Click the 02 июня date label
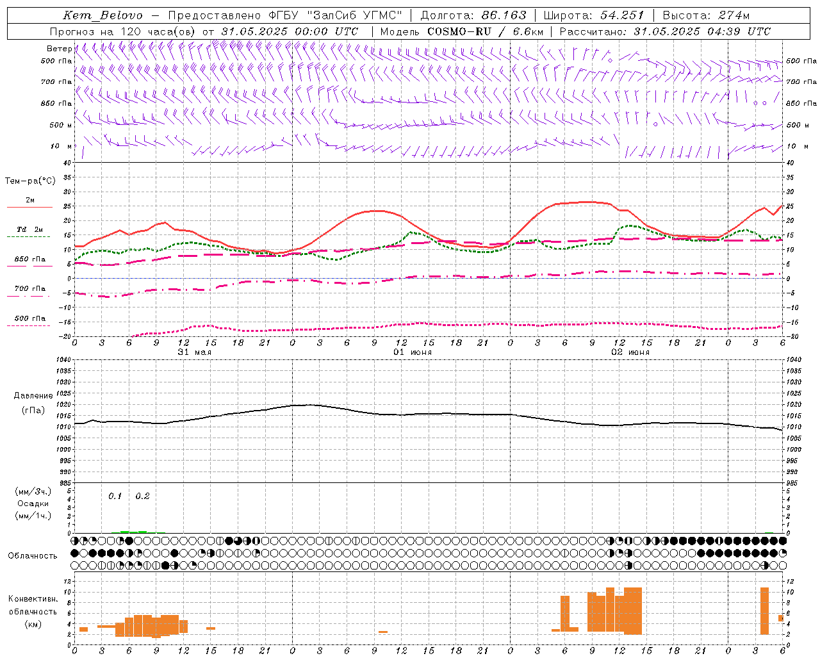Image resolution: width=820 pixels, height=656 pixels. pyautogui.click(x=630, y=352)
